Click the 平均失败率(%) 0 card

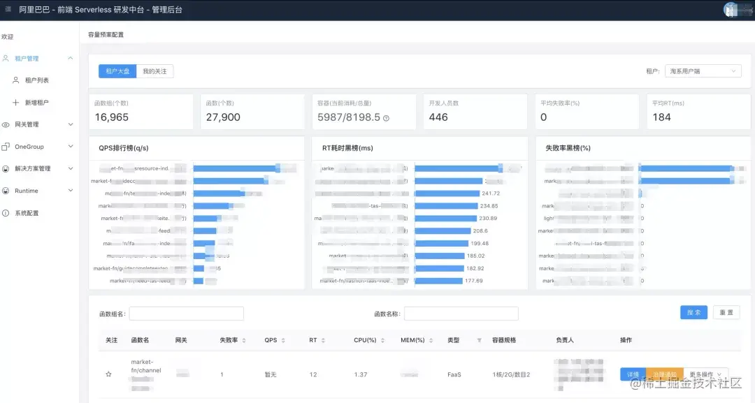tap(587, 112)
